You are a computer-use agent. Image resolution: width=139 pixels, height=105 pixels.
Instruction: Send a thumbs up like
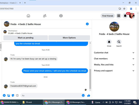[x=89, y=96]
